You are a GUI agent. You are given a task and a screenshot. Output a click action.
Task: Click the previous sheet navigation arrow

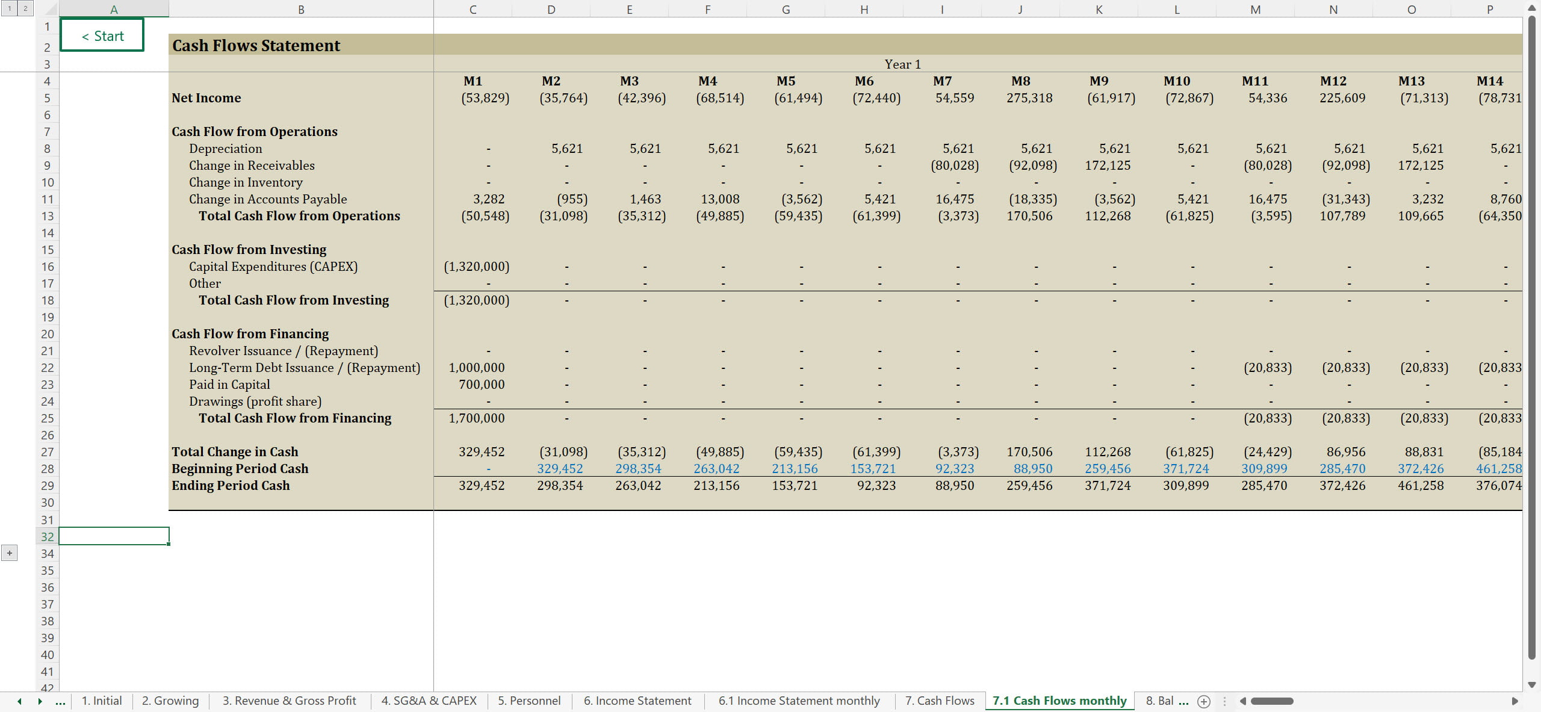click(20, 701)
